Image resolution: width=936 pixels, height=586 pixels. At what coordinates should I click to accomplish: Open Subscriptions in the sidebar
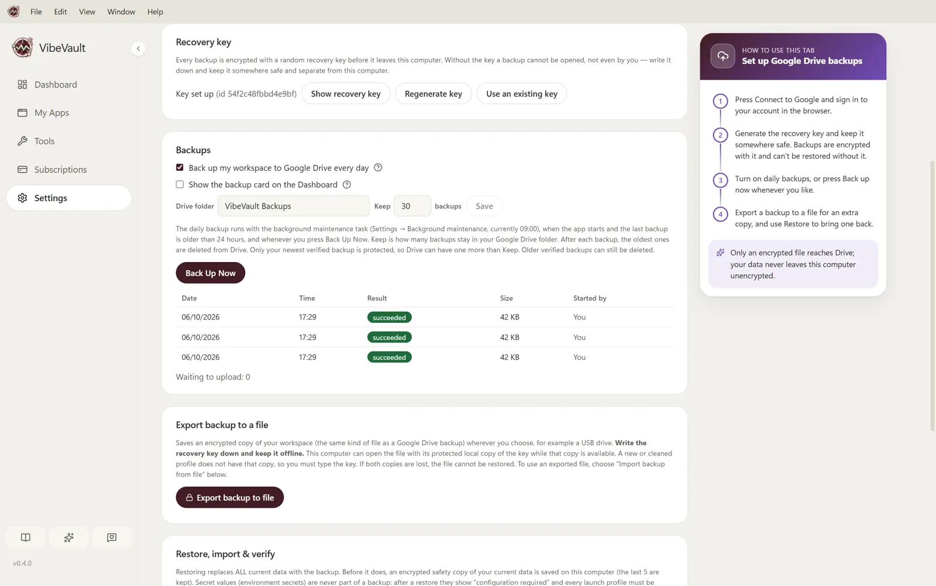(68, 170)
